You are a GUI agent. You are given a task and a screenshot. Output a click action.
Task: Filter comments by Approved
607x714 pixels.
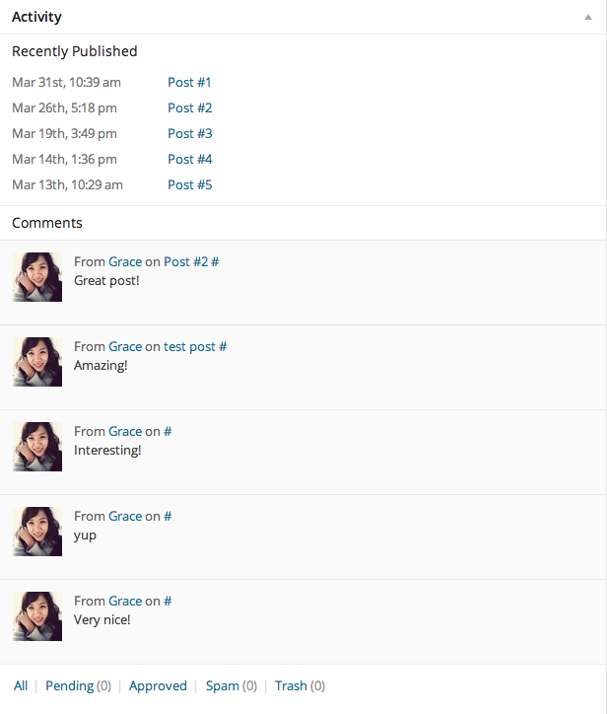pyautogui.click(x=158, y=685)
